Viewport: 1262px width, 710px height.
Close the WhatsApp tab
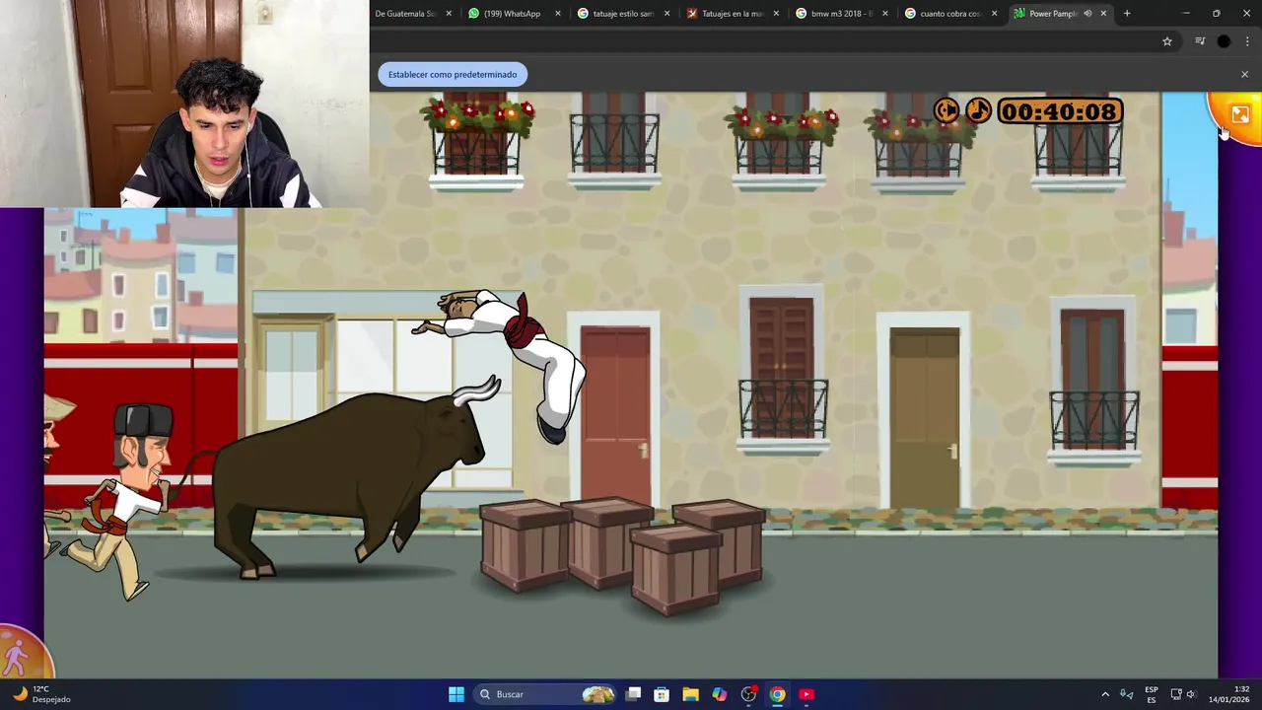pyautogui.click(x=558, y=14)
